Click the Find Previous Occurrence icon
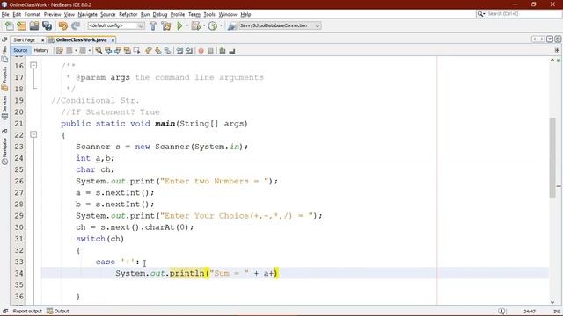 click(108, 51)
